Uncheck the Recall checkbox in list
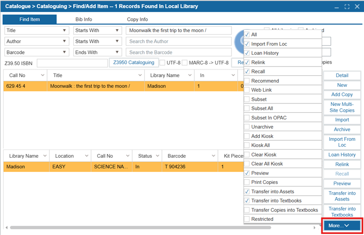364x235 pixels. pos(247,71)
